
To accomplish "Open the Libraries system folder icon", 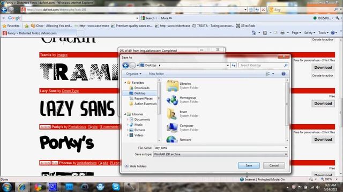I will tap(173, 85).
